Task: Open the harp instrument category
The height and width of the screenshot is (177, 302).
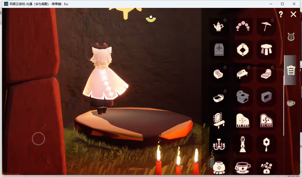Action: (x=291, y=37)
